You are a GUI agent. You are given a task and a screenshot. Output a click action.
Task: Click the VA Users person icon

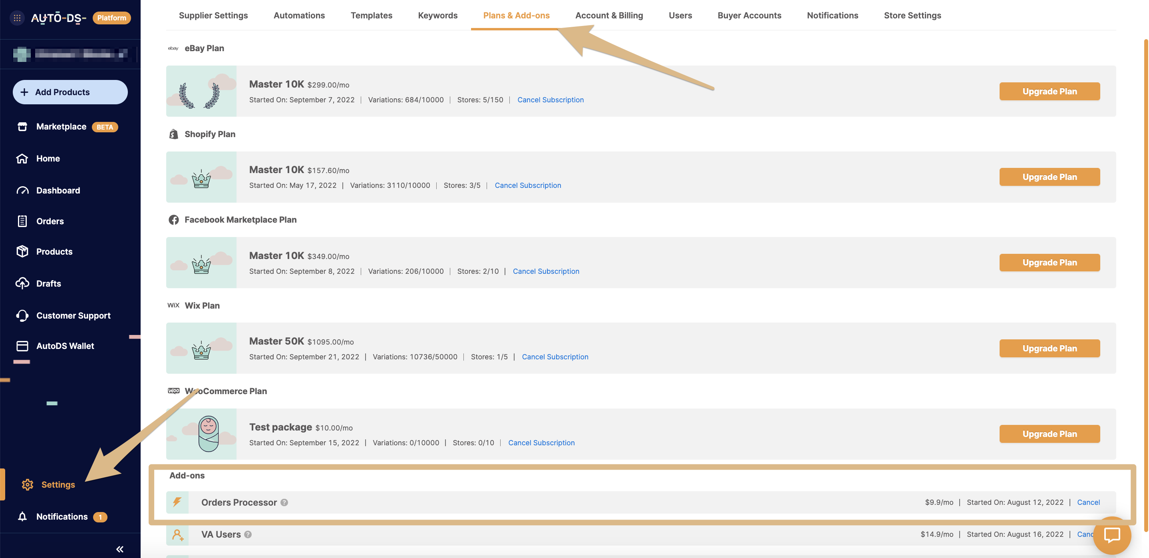point(177,534)
